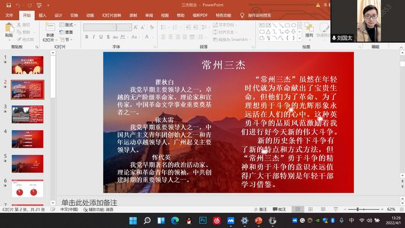Expand the slide Layout dropdown
The height and width of the screenshot is (228, 405).
coord(68,25)
